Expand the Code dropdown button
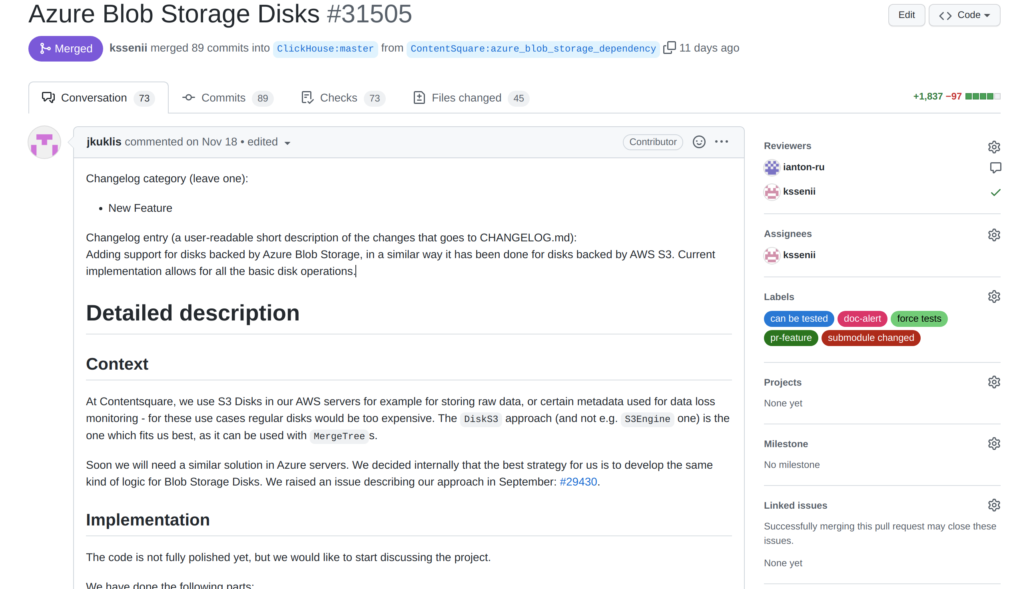Screen dimensions: 1033x589 coord(964,15)
